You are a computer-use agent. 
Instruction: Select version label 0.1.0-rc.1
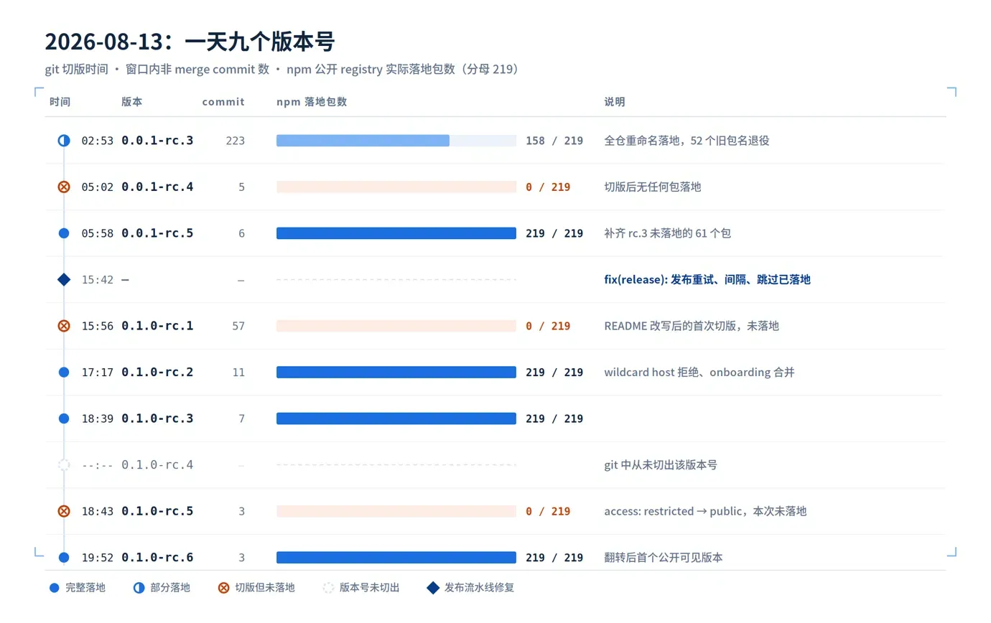point(157,326)
